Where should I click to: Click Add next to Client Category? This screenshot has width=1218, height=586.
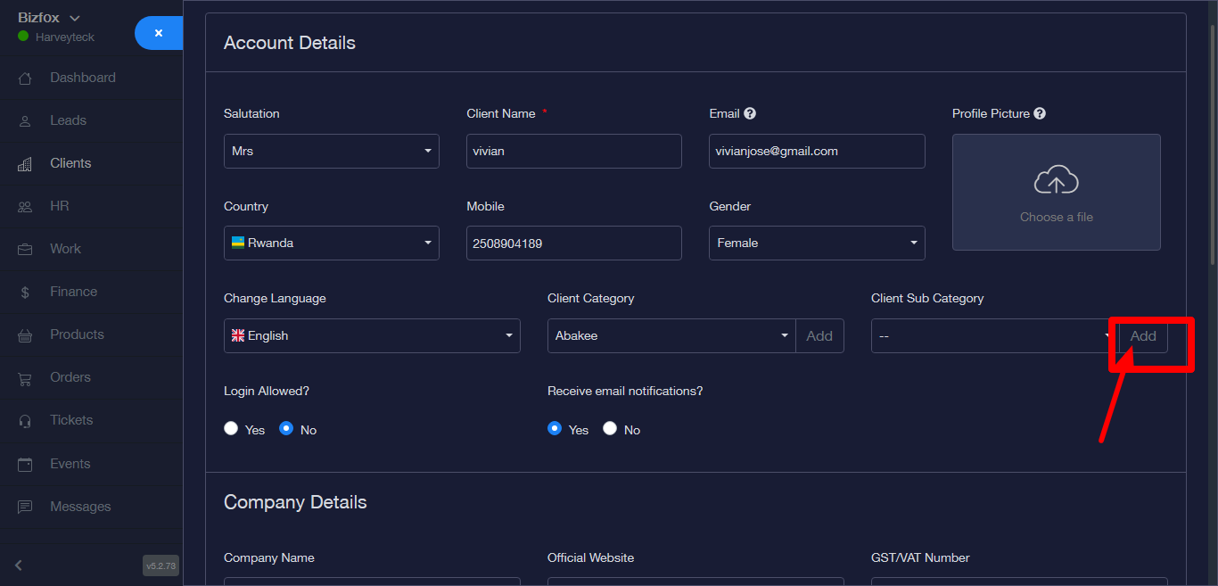819,336
